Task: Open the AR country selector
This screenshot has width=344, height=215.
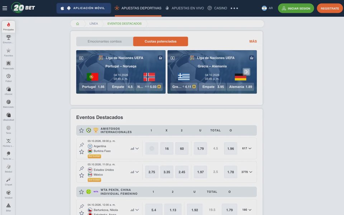Action: point(267,8)
